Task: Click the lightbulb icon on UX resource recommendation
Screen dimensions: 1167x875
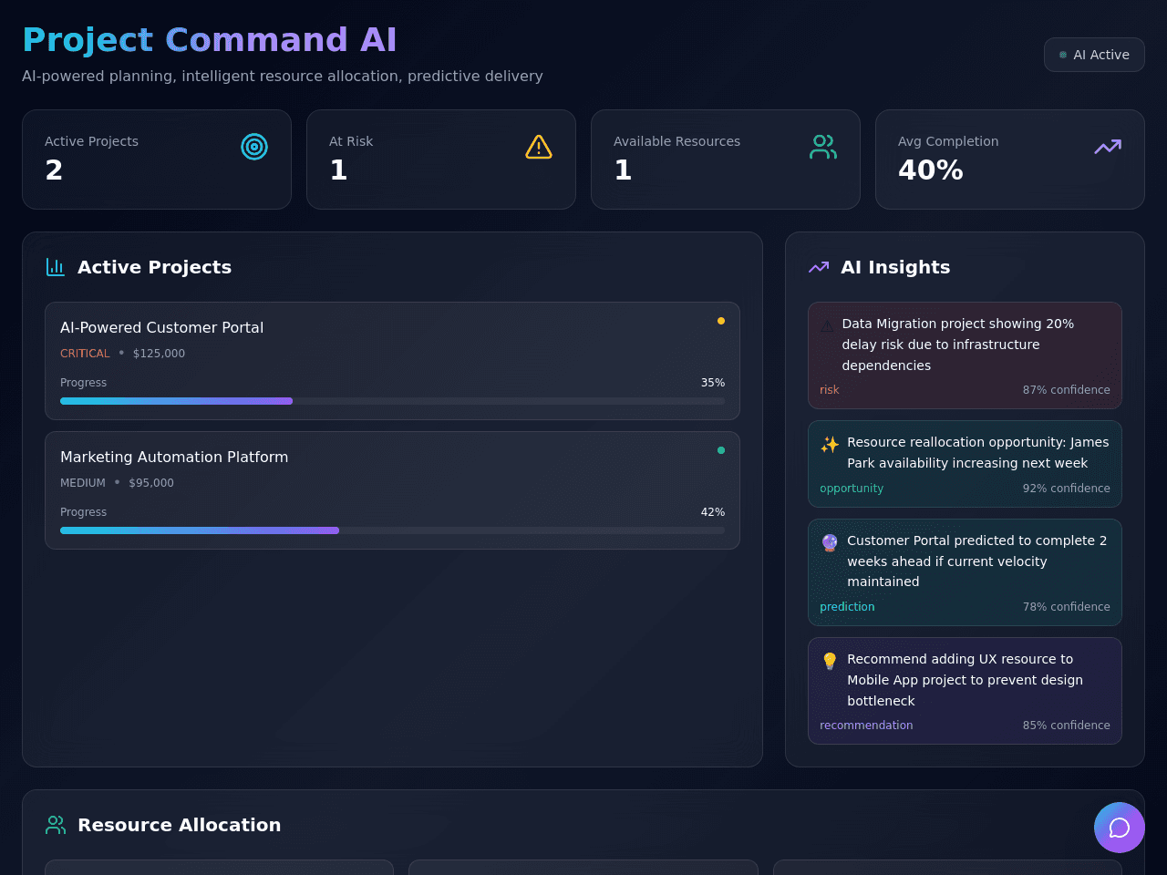Action: 830,661
